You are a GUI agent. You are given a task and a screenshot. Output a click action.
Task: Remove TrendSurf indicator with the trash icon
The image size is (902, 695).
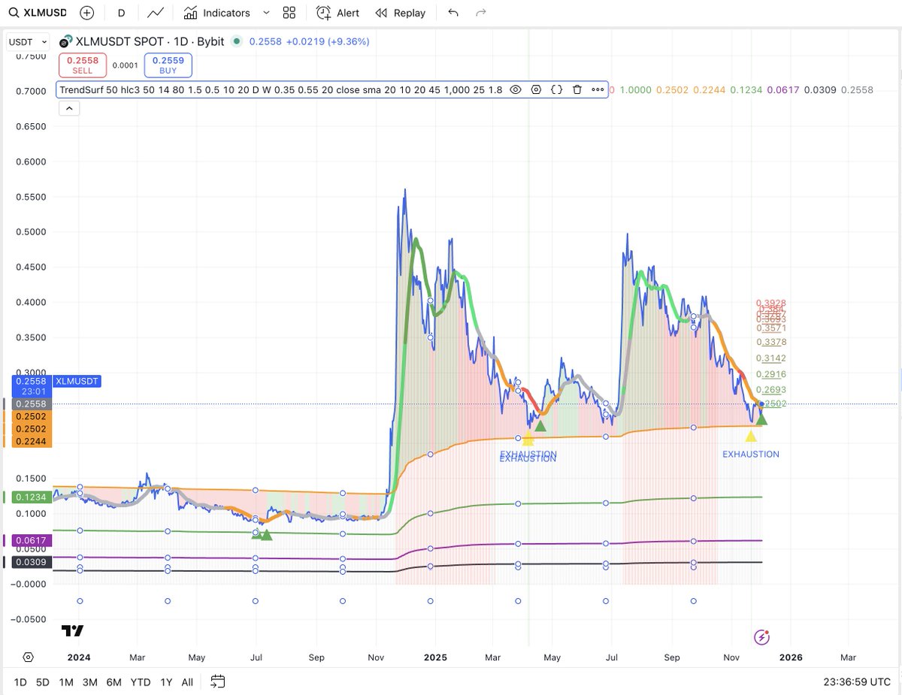(576, 89)
